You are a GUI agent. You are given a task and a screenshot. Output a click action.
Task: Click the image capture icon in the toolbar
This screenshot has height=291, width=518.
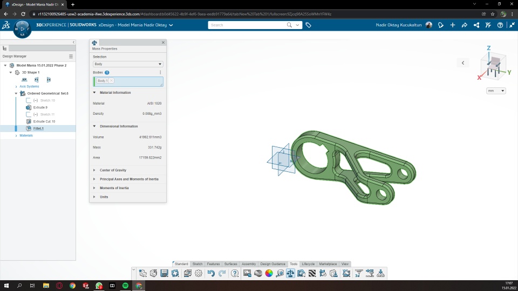tap(247, 273)
